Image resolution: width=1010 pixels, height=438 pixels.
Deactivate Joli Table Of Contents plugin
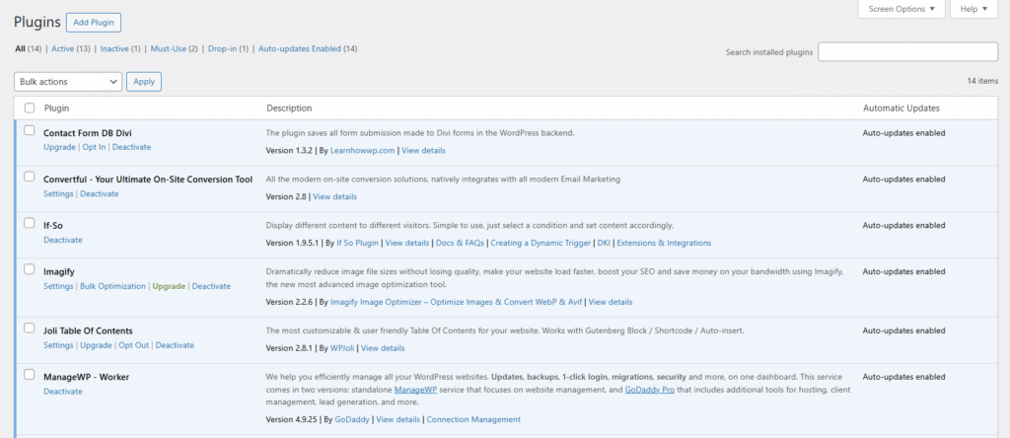(175, 345)
